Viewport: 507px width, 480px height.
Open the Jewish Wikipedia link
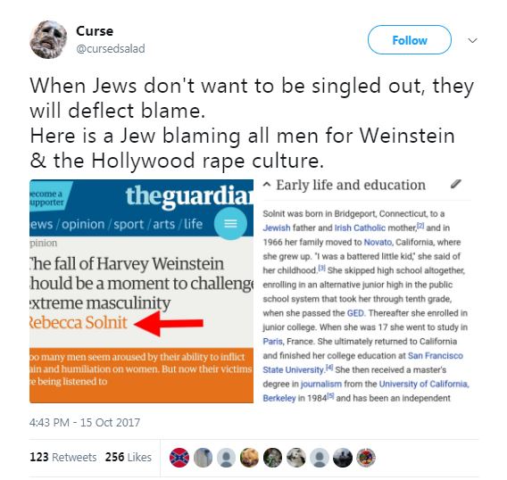tap(277, 228)
